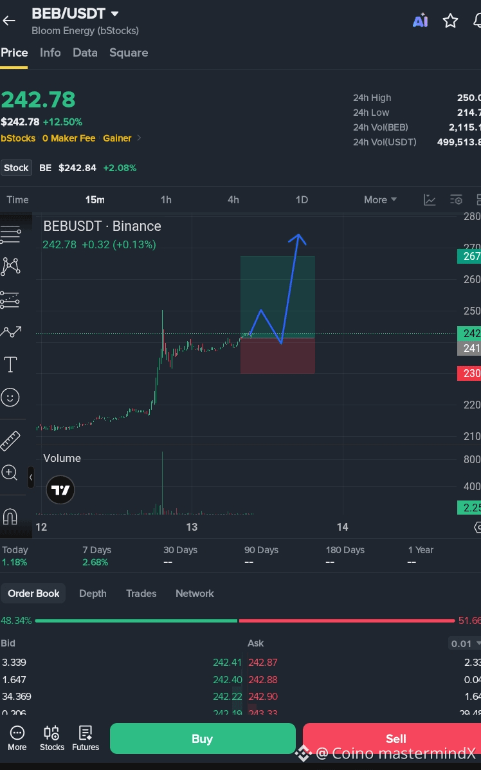Open chart indicators line-graph icon
This screenshot has width=481, height=770.
[x=430, y=199]
